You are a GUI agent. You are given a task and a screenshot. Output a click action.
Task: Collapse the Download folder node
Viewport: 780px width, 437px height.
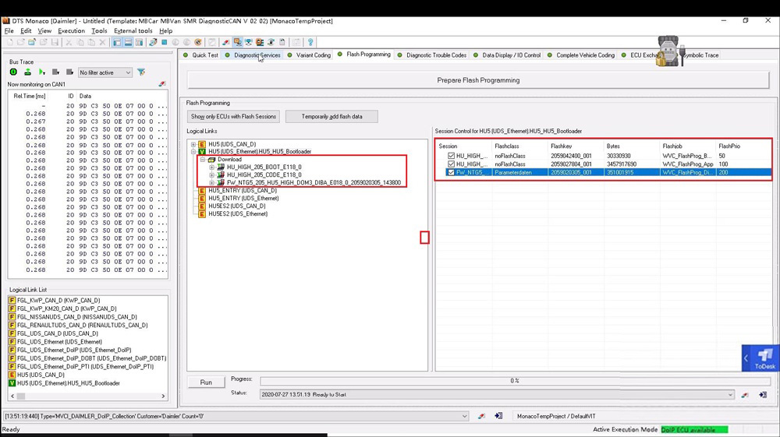203,160
